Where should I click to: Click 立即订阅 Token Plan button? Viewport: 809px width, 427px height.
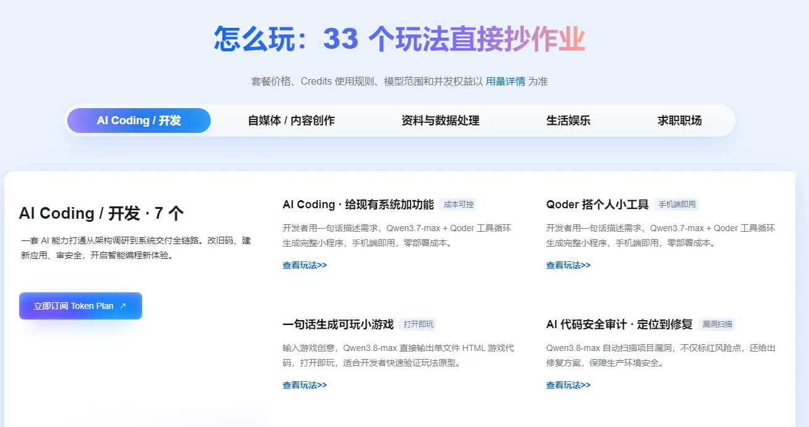(x=80, y=306)
